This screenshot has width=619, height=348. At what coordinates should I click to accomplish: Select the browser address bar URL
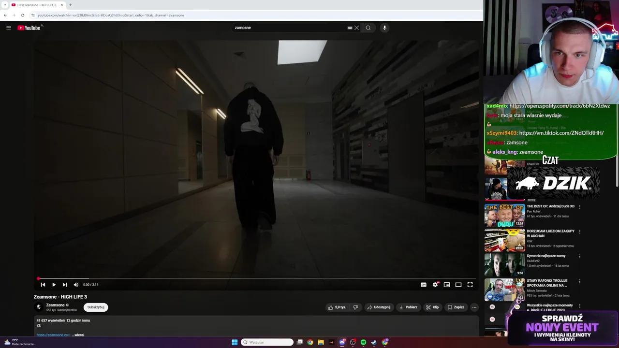[x=111, y=15]
